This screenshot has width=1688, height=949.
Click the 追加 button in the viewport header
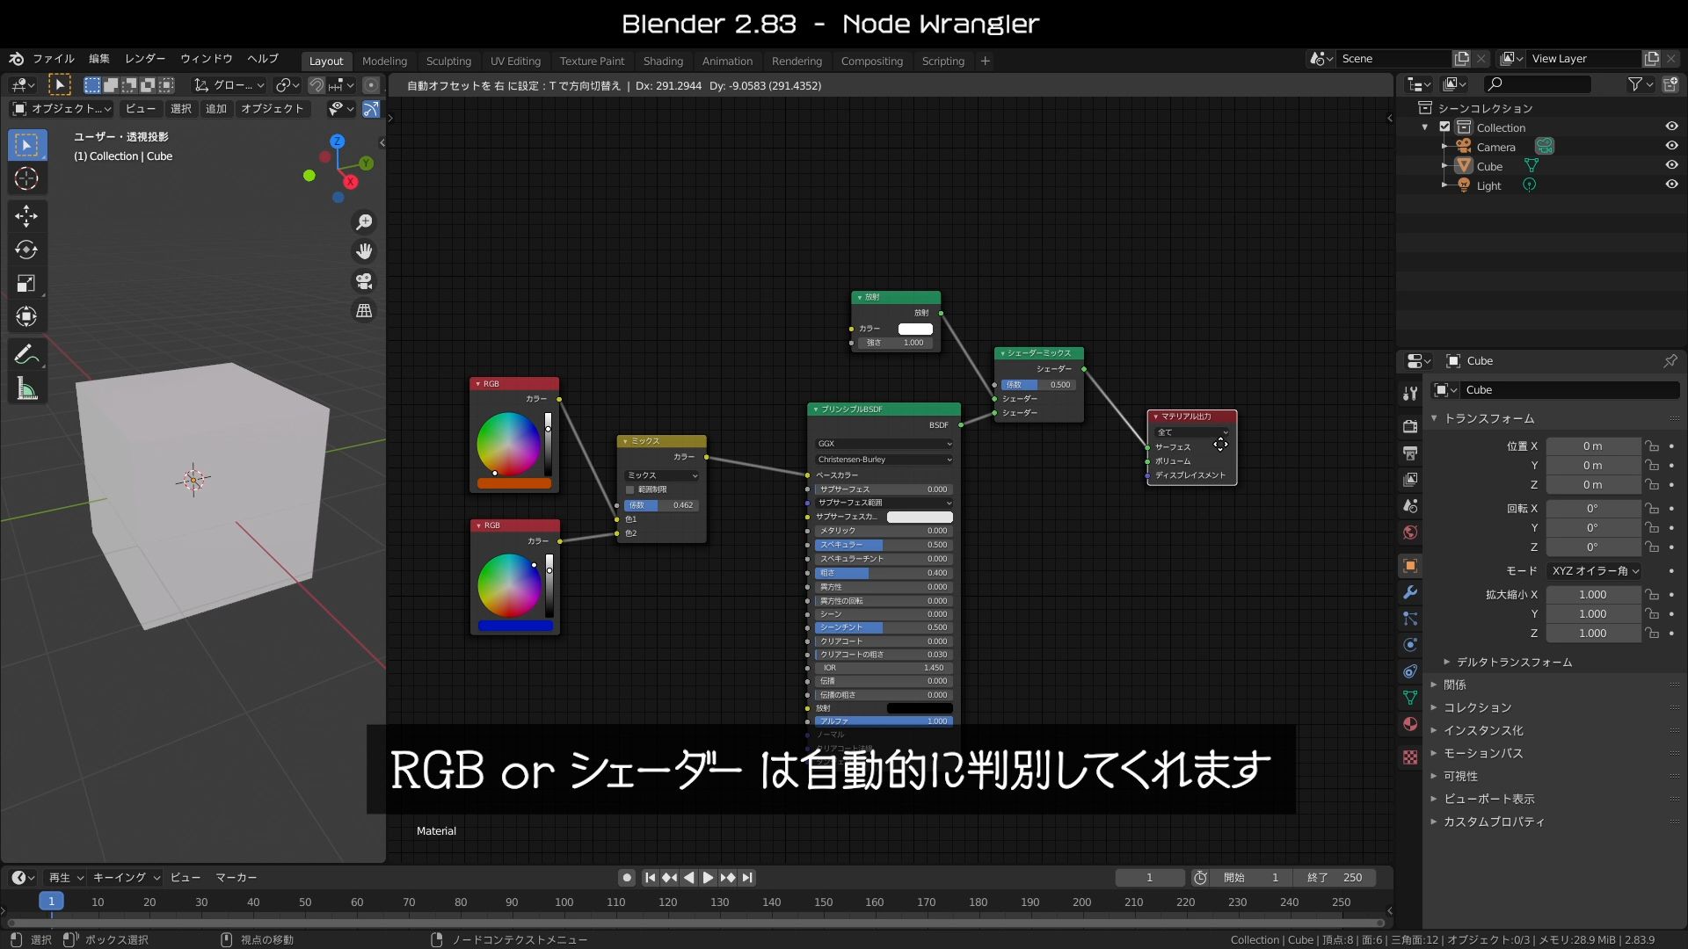216,108
